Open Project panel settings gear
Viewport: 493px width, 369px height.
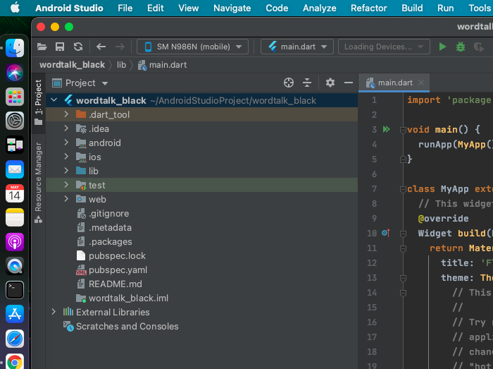tap(330, 83)
